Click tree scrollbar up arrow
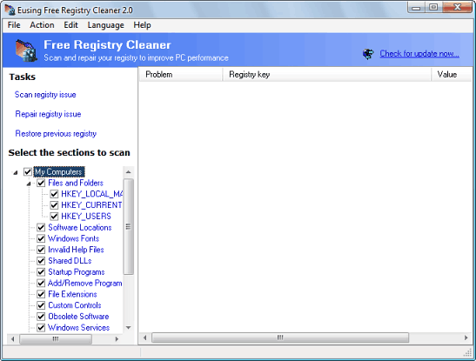Screen dimensions: 476x361 (129, 172)
